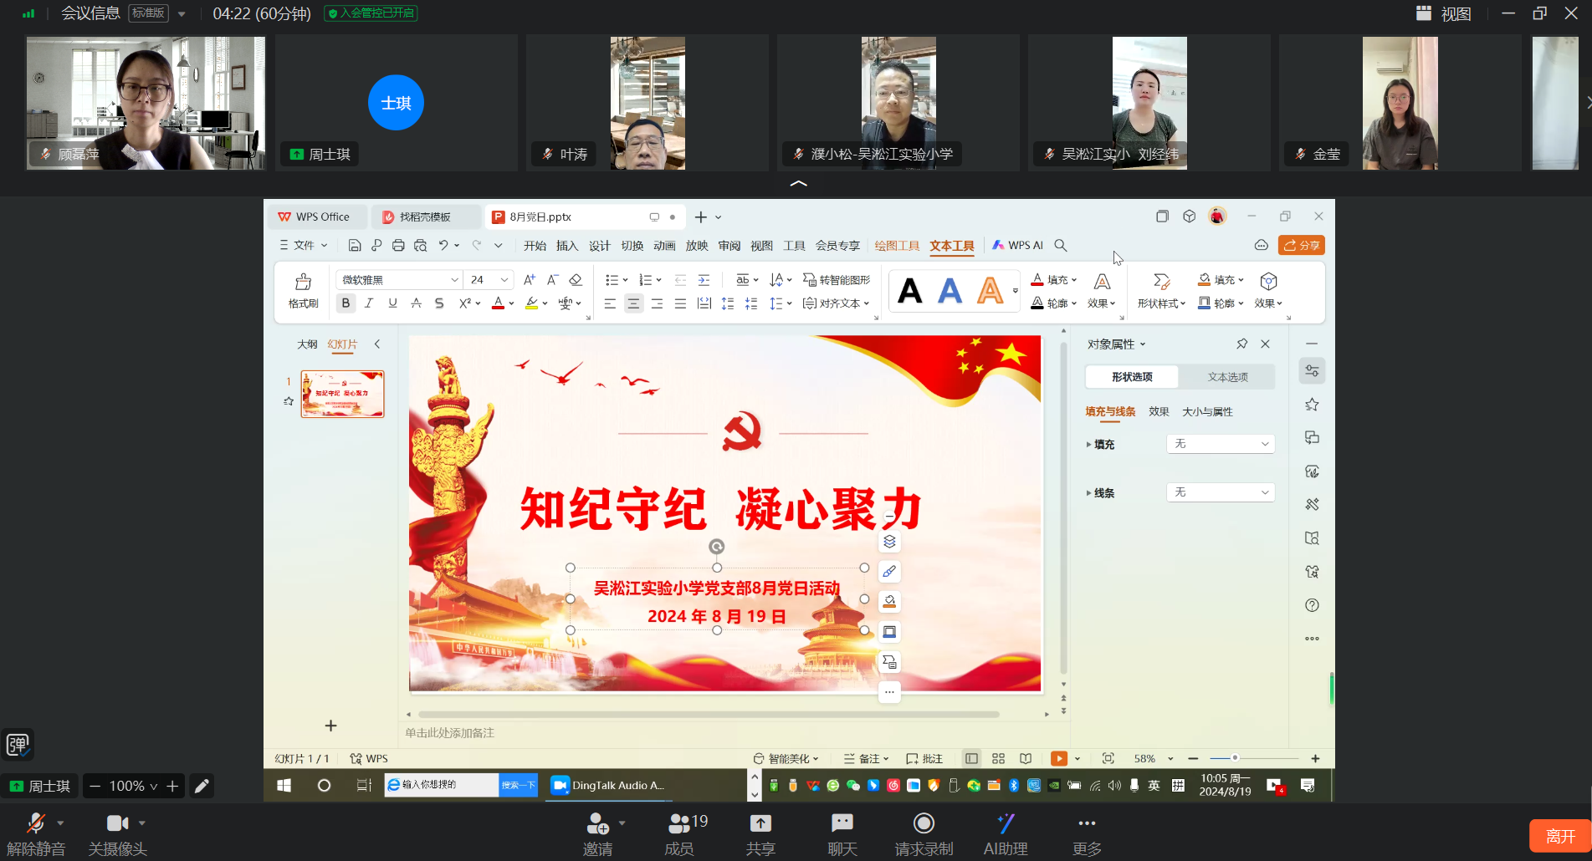Click the strikethrough text icon in ribbon
This screenshot has width=1592, height=861.
click(439, 303)
